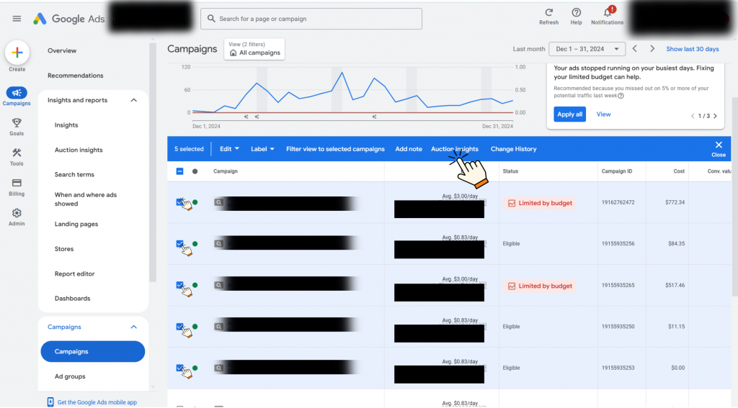Open Goals trophy icon in sidebar
Image resolution: width=738 pixels, height=408 pixels.
coord(17,123)
